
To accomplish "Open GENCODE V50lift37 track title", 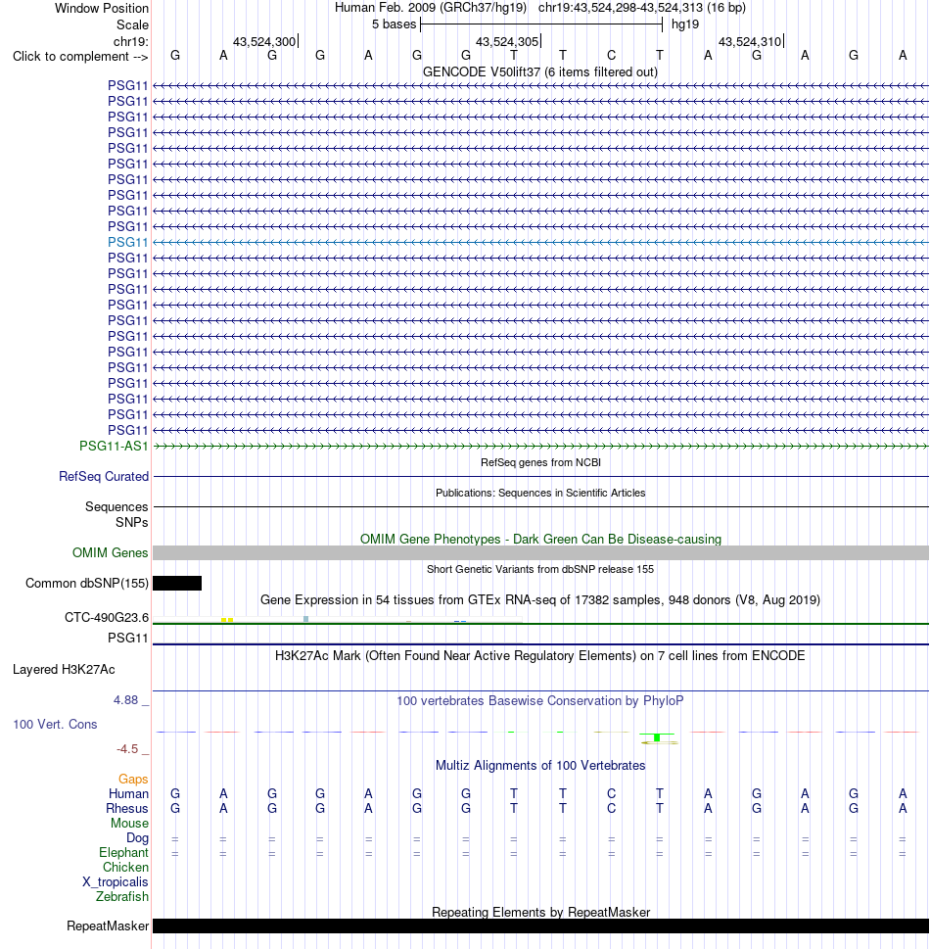I will click(540, 72).
